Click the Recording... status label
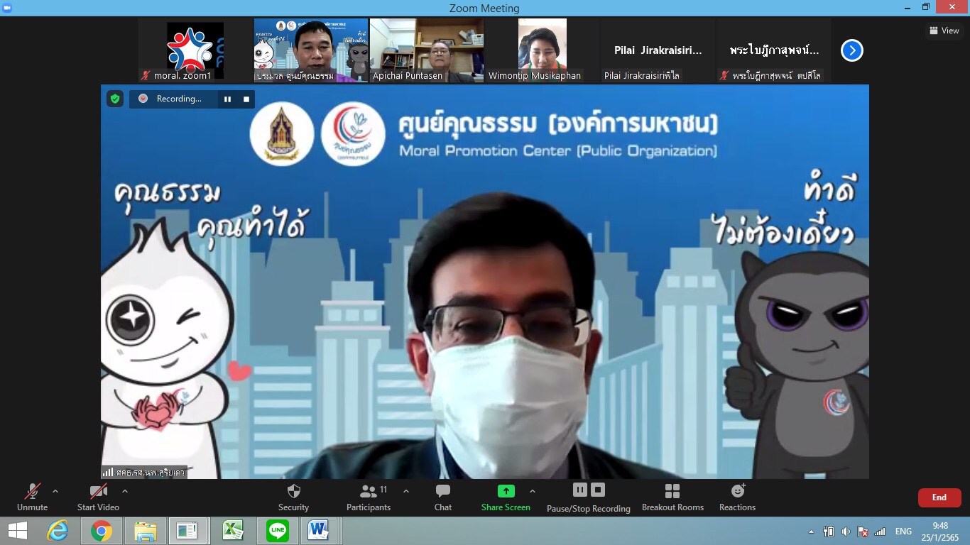 [x=179, y=99]
